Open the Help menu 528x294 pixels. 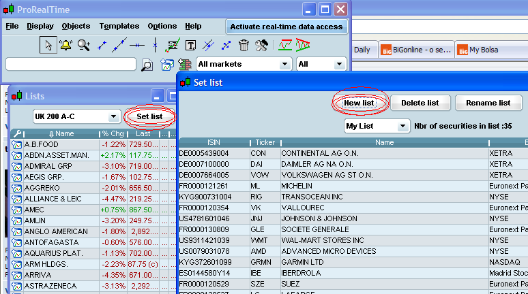[x=193, y=27]
